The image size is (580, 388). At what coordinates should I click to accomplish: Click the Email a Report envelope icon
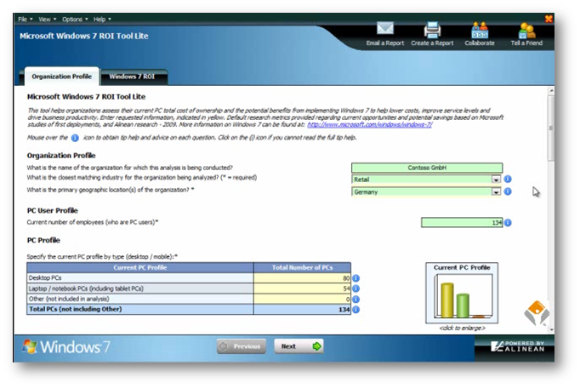point(384,29)
